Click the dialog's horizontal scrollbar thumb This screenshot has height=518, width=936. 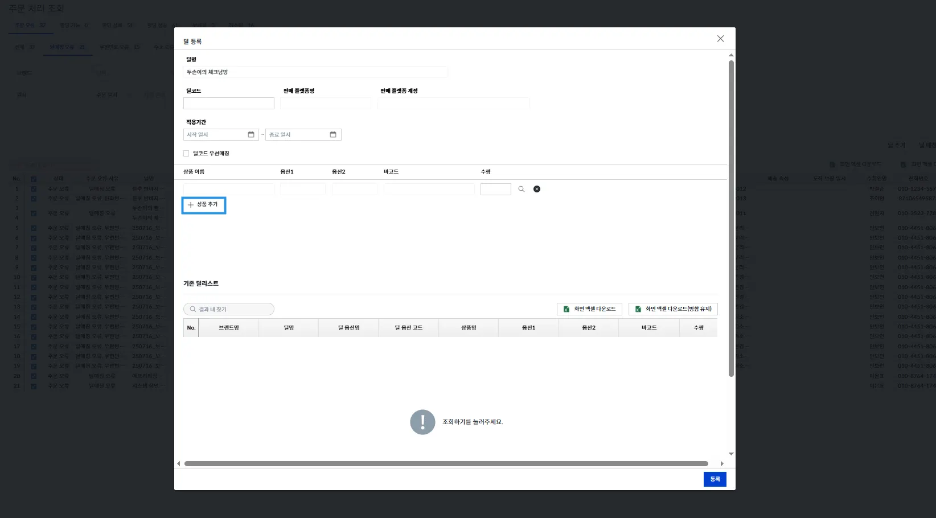[x=446, y=464]
